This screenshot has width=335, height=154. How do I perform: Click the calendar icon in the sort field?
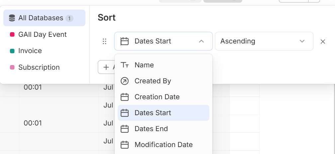pyautogui.click(x=125, y=41)
